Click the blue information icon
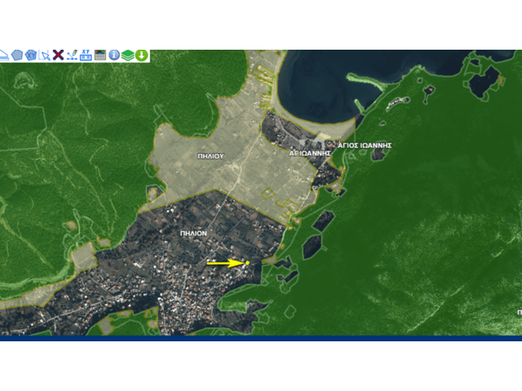 pyautogui.click(x=114, y=55)
